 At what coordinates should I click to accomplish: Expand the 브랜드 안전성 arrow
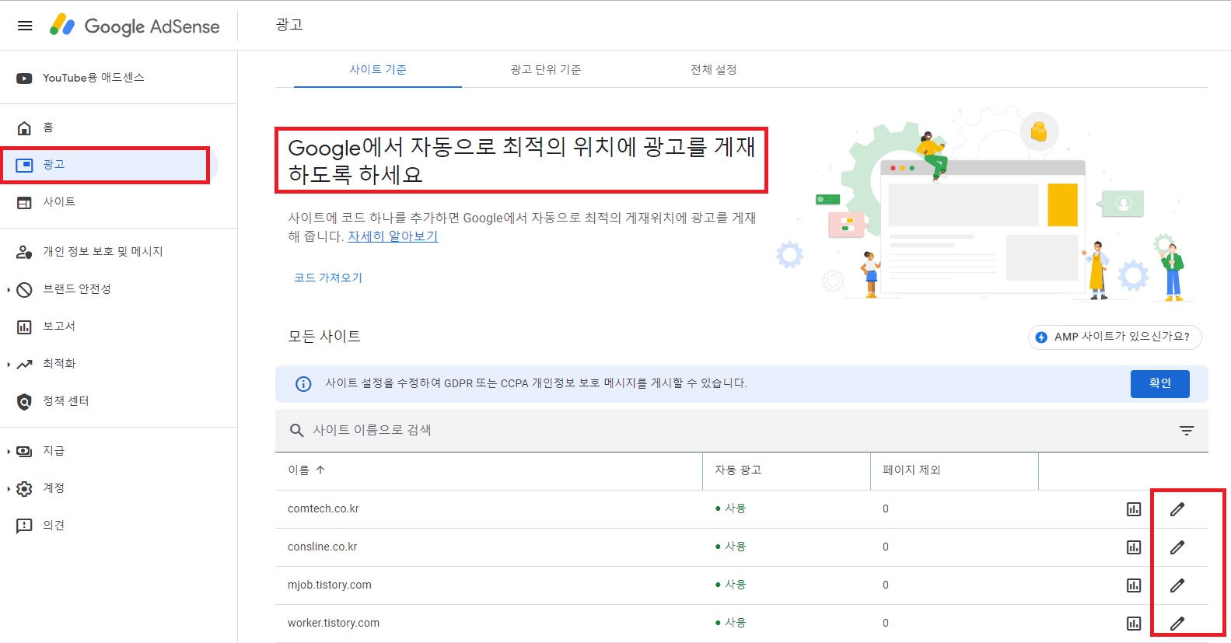pyautogui.click(x=9, y=290)
